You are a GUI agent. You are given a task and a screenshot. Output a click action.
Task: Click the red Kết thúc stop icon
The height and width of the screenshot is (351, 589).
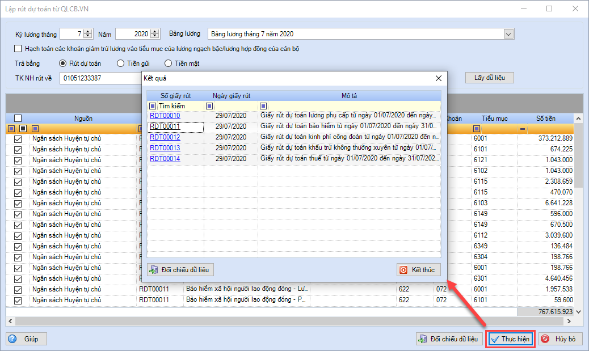[x=403, y=270]
